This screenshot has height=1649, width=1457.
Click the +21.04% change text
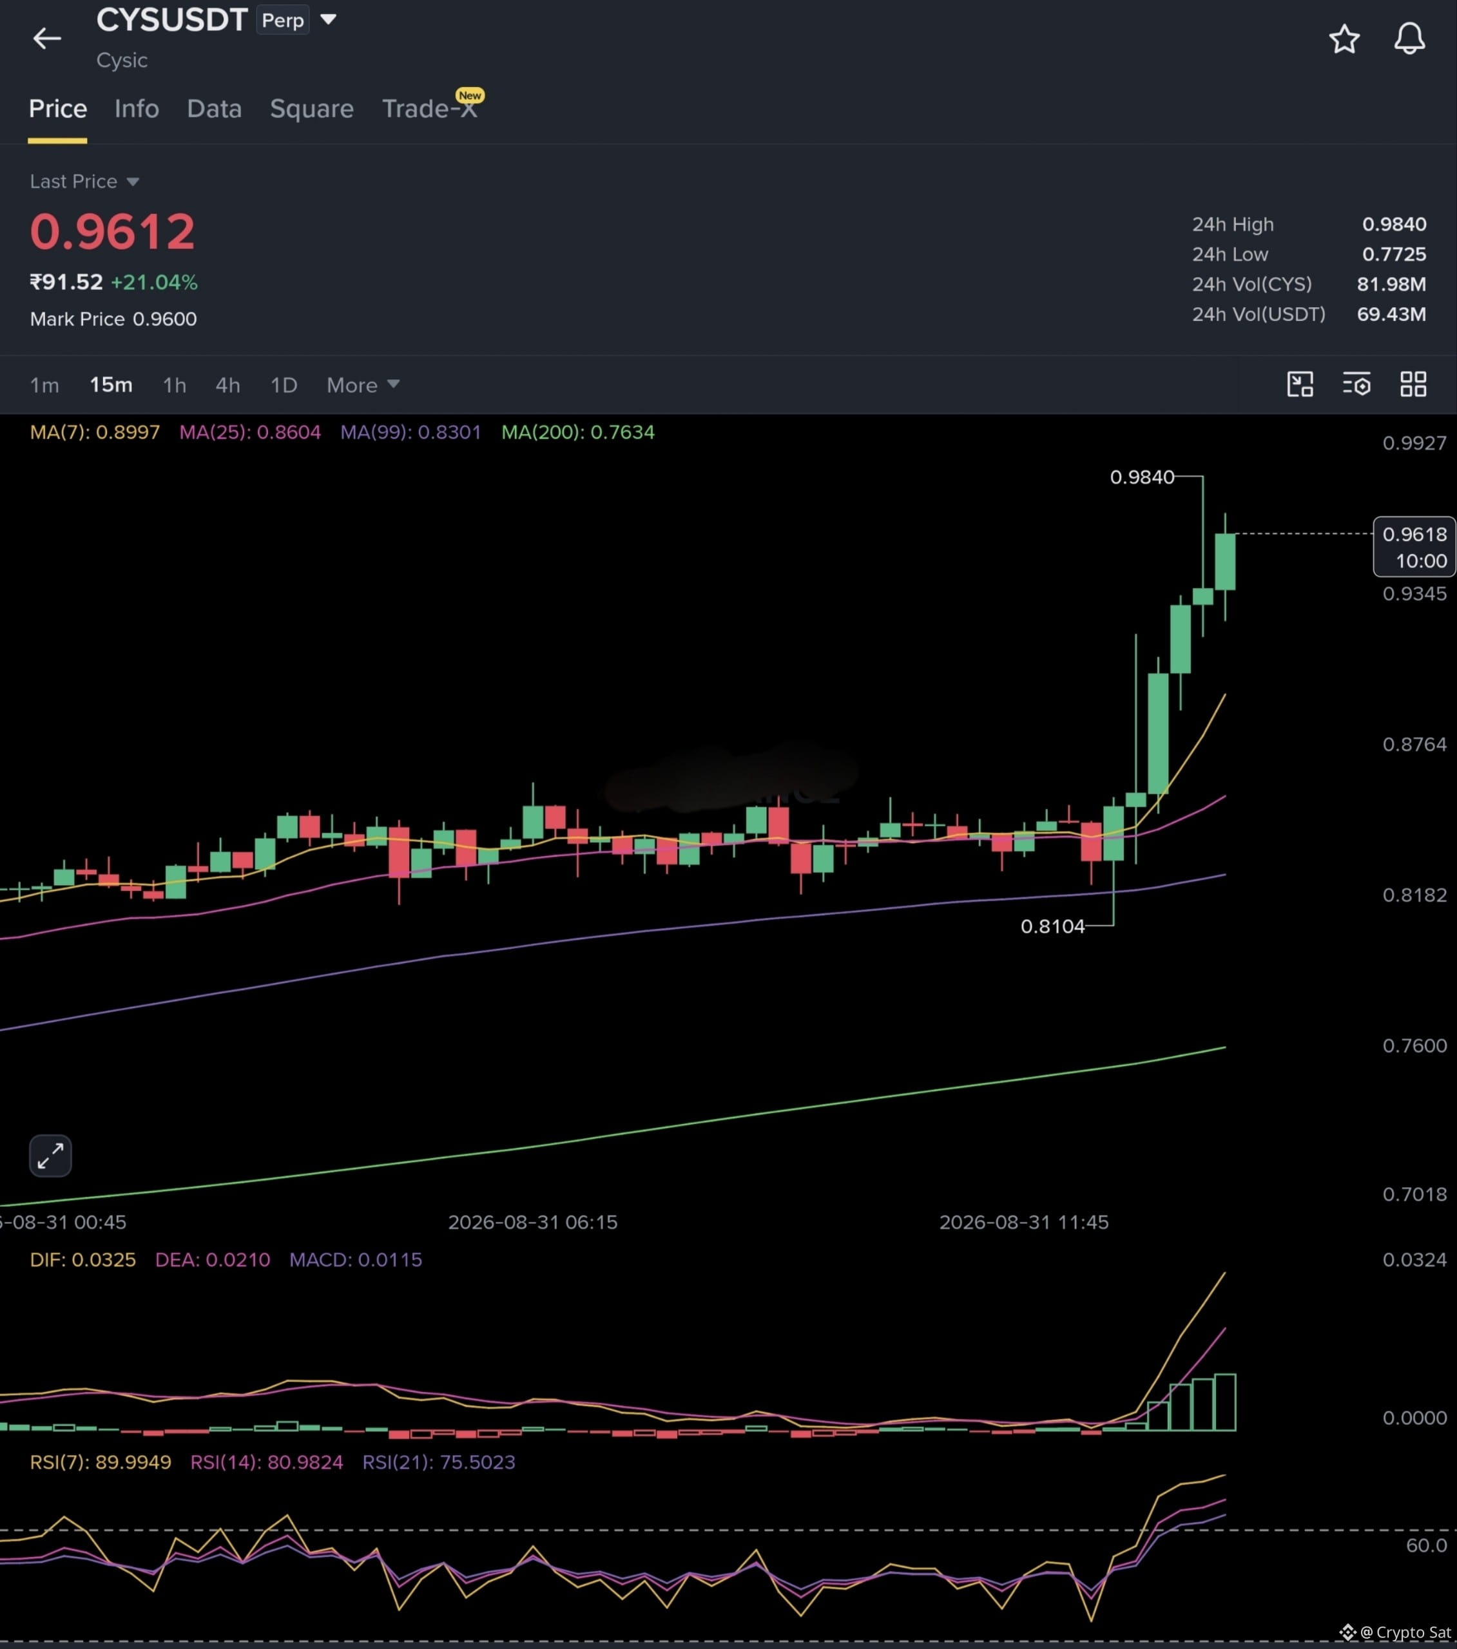point(154,282)
